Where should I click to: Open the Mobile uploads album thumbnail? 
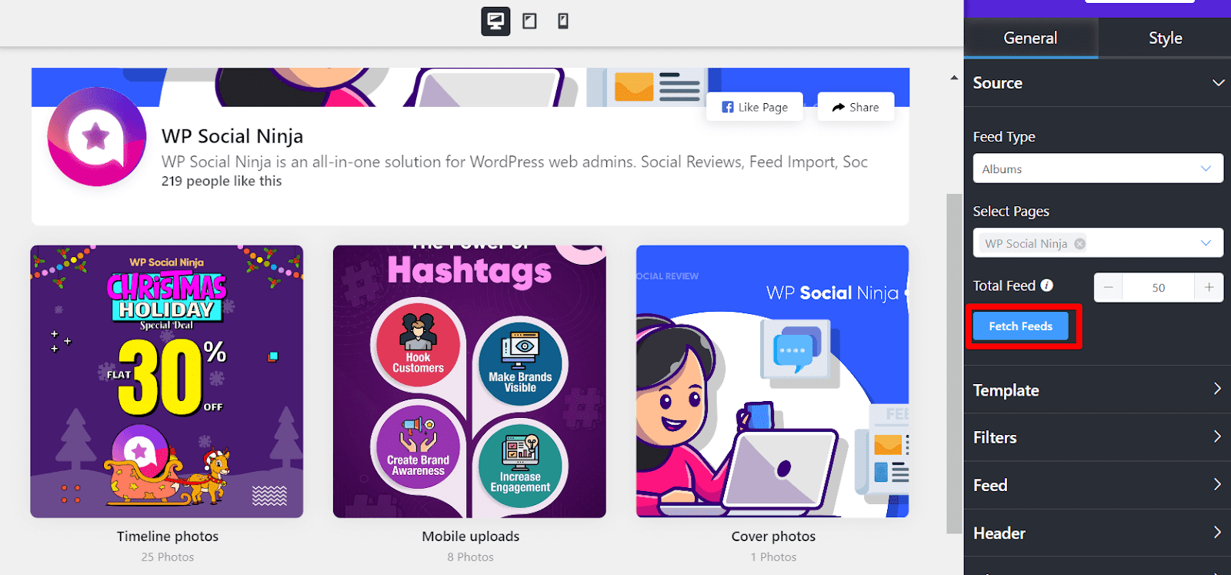[469, 382]
